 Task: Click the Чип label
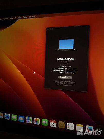(62, 66)
